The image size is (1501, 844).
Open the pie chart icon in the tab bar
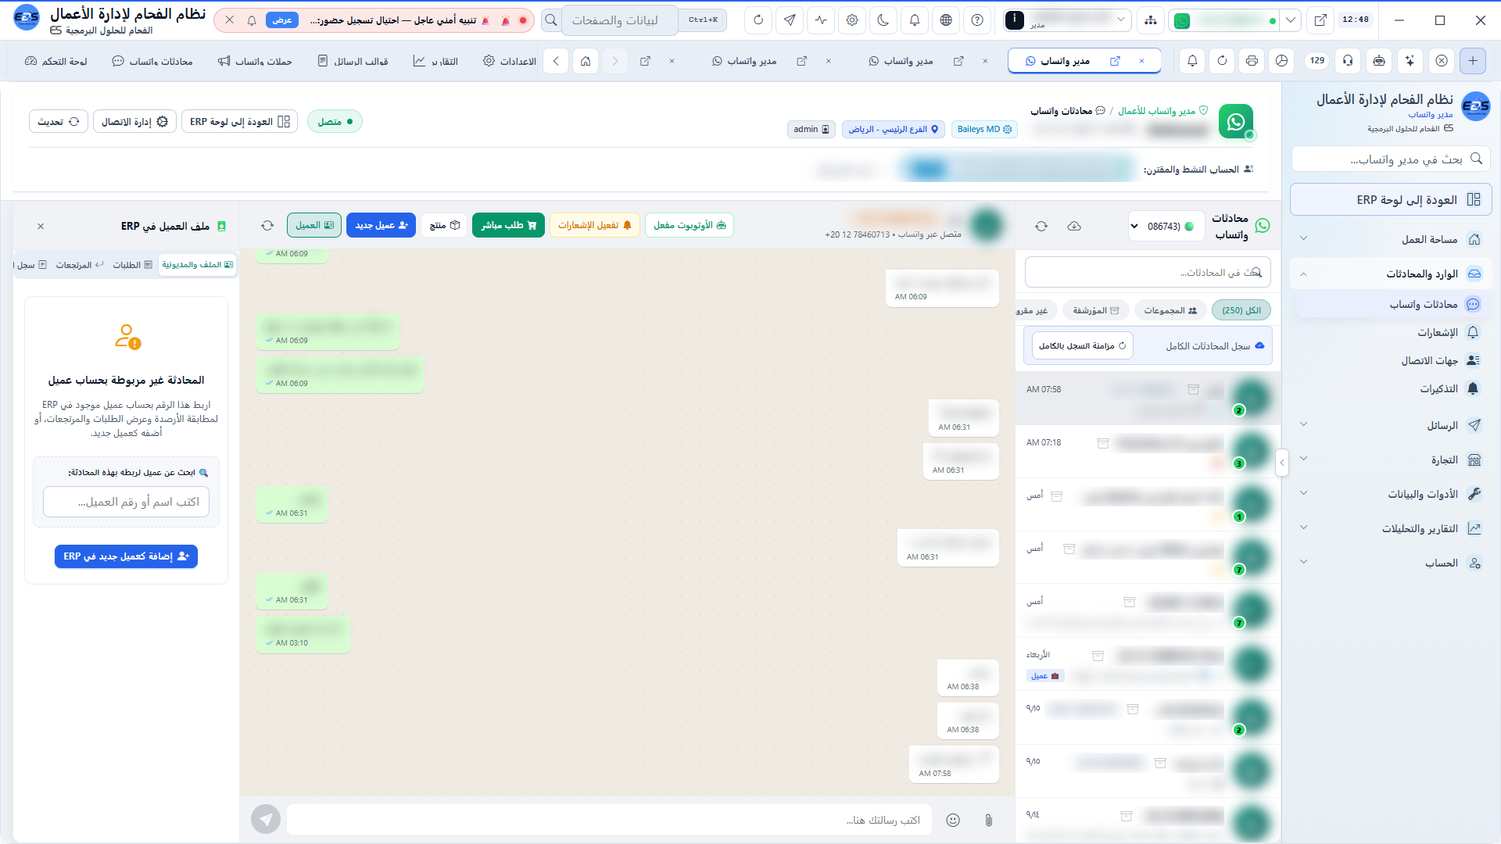click(1281, 60)
